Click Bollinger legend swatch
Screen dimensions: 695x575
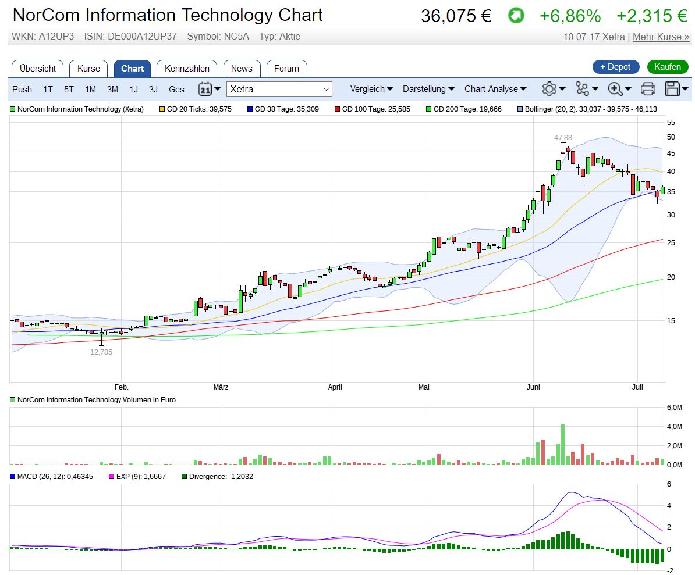coord(520,109)
